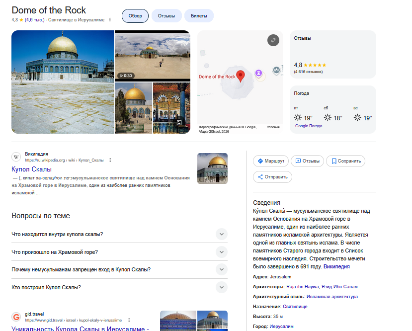Click the Wikipedia favicon in search result
Screen dimensions: 412x331
click(16, 157)
